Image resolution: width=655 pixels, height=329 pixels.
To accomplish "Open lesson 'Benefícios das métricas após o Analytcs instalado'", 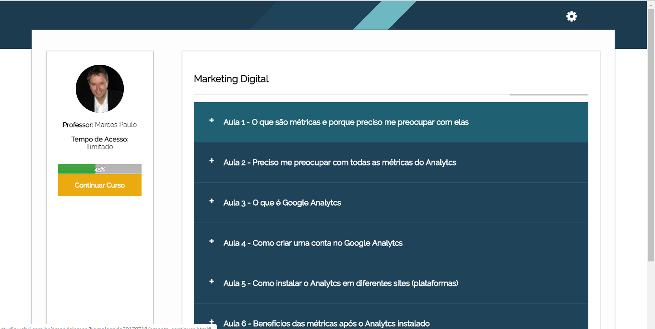I will click(x=326, y=324).
